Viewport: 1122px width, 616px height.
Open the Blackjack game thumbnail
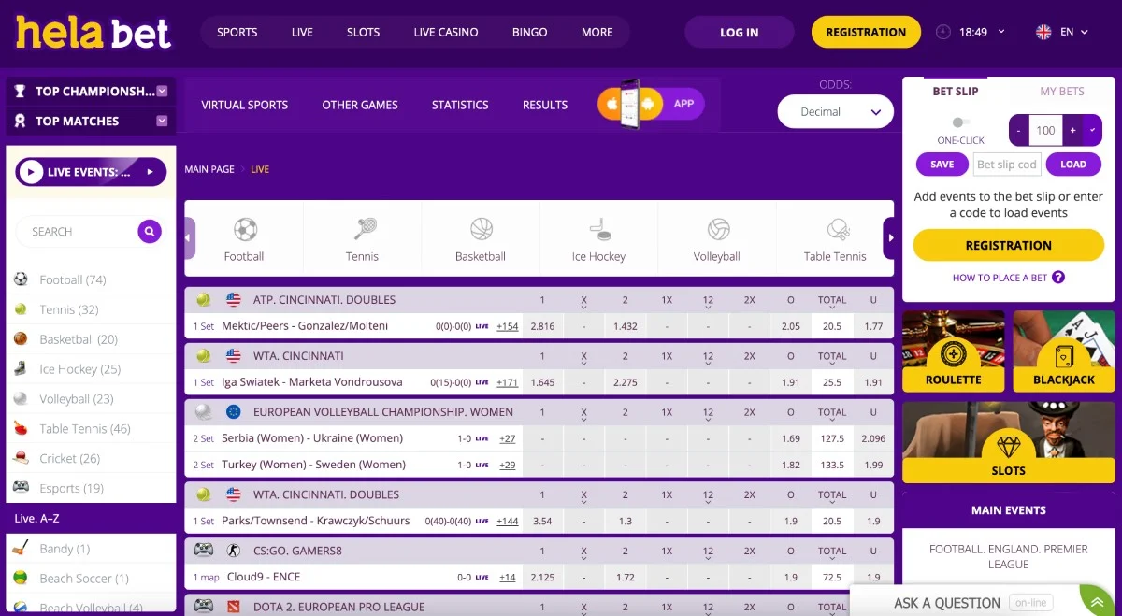[1064, 351]
